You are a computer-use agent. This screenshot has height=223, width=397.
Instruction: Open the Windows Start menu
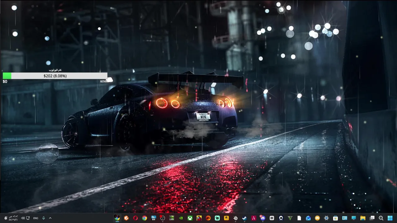[x=390, y=218]
